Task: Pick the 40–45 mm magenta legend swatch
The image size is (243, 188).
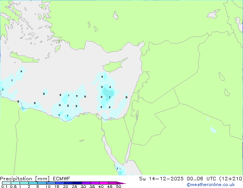Action: tap(104, 183)
